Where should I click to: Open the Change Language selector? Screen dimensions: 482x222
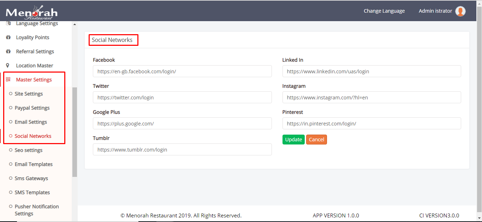[x=384, y=11]
